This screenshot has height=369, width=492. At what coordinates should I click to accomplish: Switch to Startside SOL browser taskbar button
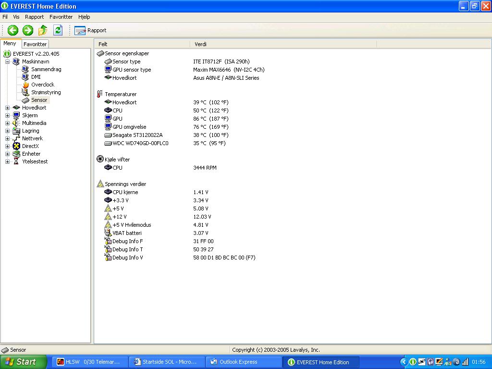(x=167, y=362)
